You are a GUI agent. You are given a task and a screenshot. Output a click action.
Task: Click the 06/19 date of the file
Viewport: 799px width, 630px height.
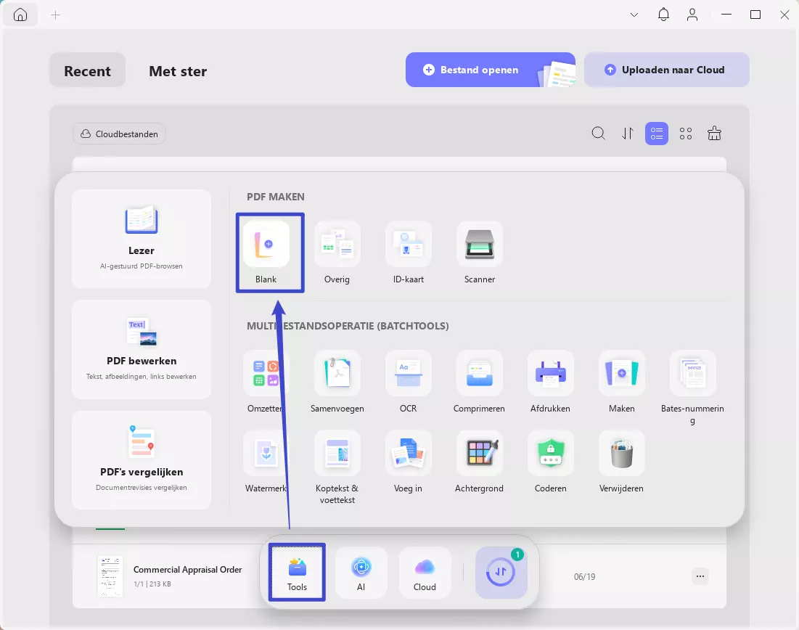[x=584, y=577]
